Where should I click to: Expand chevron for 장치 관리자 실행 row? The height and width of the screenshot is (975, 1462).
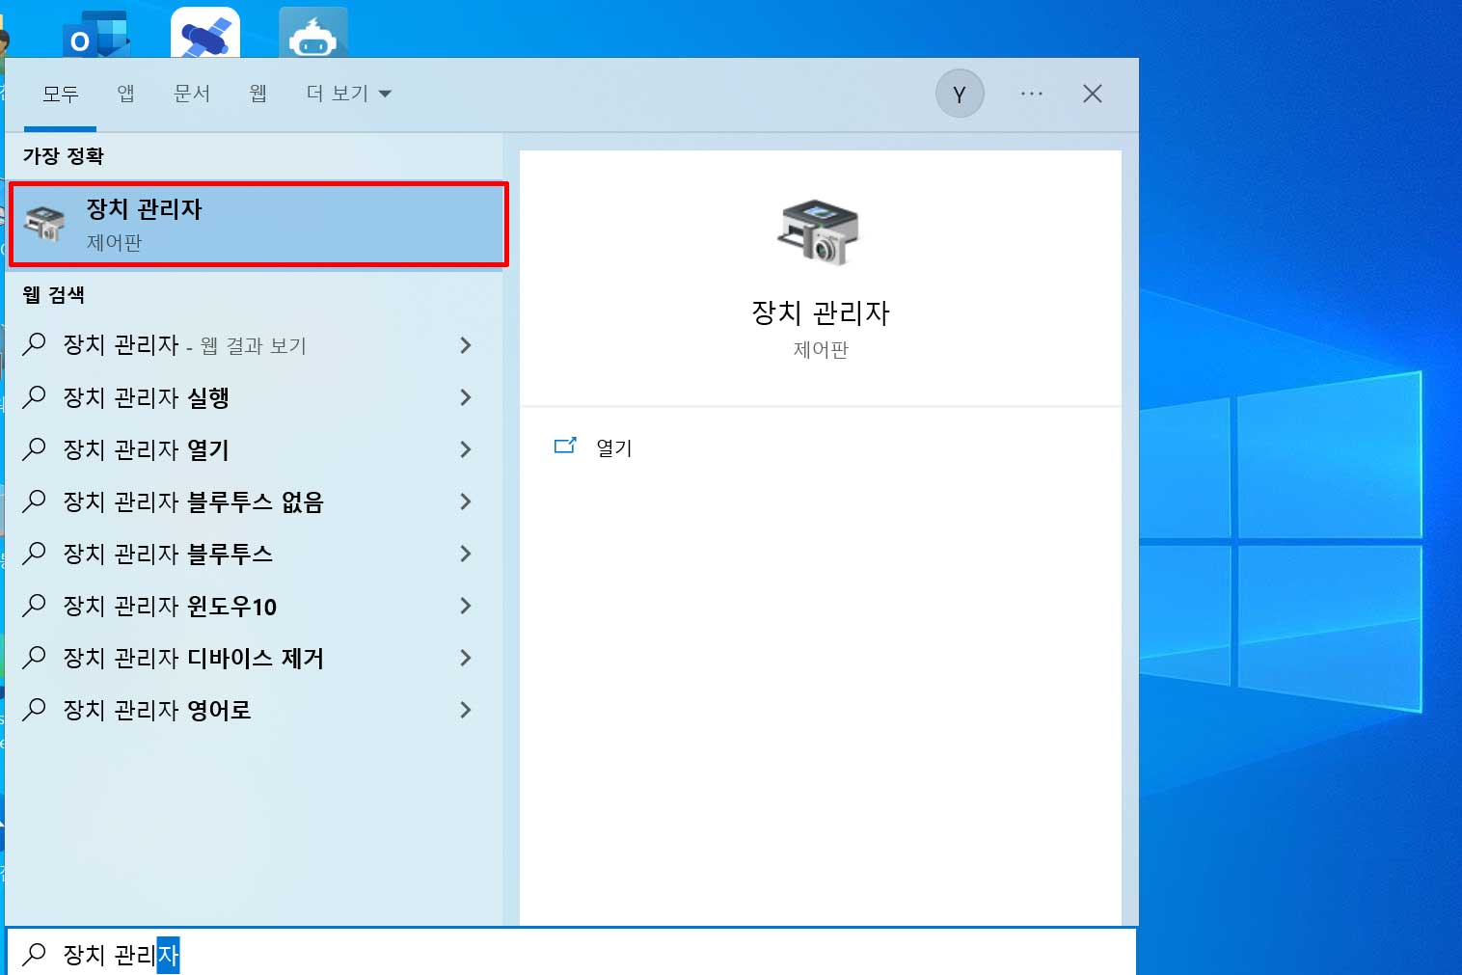pos(466,397)
